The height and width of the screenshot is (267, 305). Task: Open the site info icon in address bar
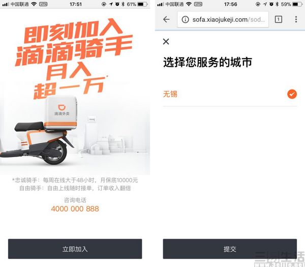pyautogui.click(x=185, y=19)
